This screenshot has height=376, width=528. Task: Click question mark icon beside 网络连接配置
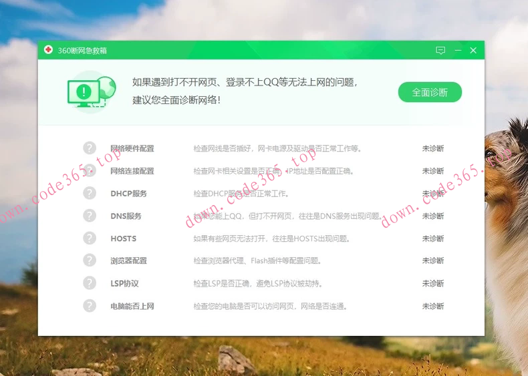(x=90, y=170)
